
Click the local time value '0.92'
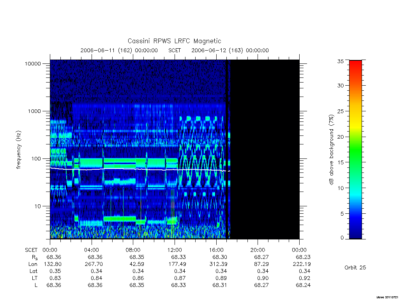(x=305, y=278)
